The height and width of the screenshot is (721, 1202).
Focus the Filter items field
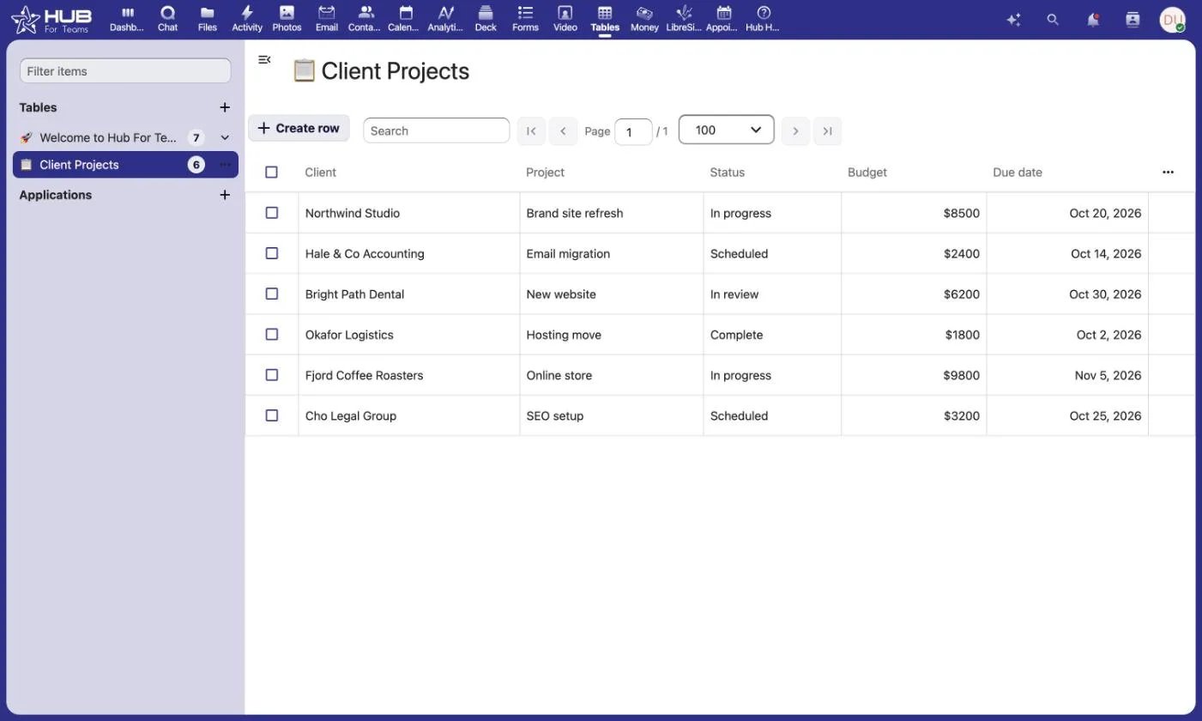click(125, 71)
